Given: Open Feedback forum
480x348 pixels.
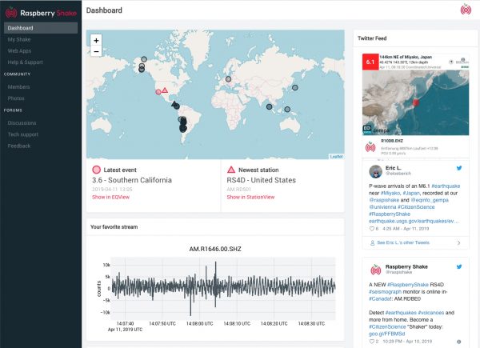Looking at the screenshot, I should (19, 146).
